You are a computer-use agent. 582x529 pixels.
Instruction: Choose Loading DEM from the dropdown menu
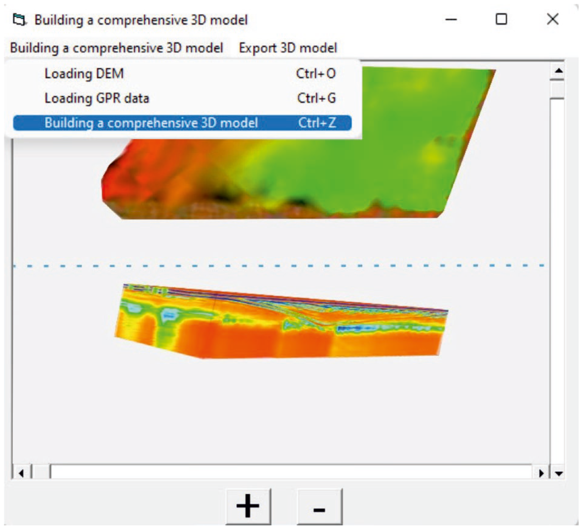(x=84, y=74)
